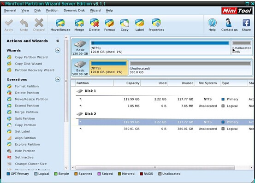Select the 500.00 GB Basic disk icon
This screenshot has height=183, width=255.
[80, 65]
